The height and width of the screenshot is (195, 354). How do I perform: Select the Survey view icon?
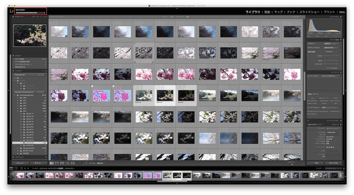tap(67, 163)
